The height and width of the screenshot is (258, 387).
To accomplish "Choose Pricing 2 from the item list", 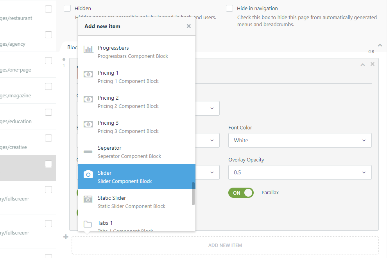I will pos(137,102).
